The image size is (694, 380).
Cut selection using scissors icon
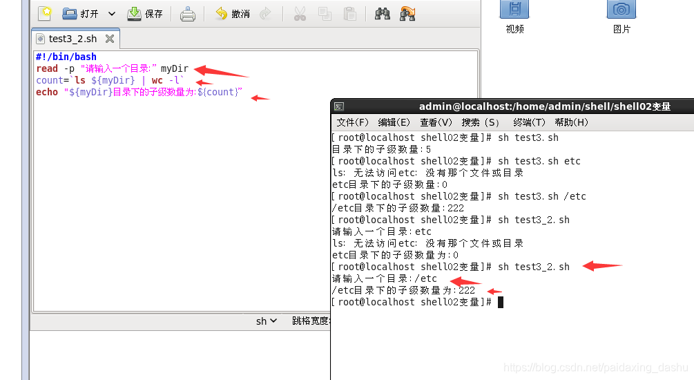coord(300,14)
